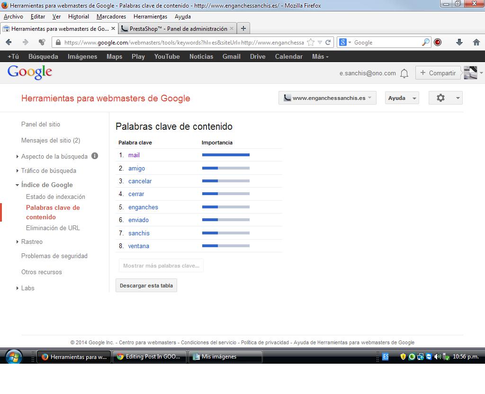Viewport: 485px width, 394px height.
Task: Open Editar menu
Action: (38, 17)
